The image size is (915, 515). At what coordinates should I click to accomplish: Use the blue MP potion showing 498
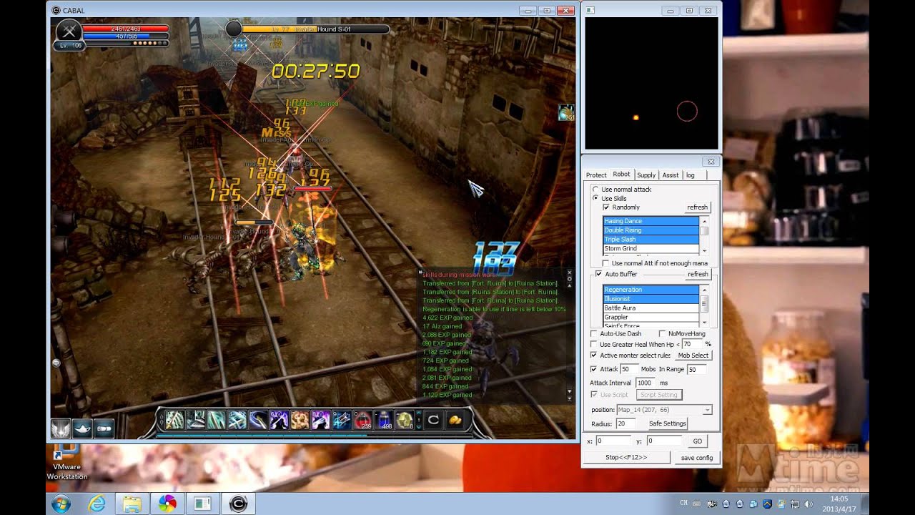point(384,420)
